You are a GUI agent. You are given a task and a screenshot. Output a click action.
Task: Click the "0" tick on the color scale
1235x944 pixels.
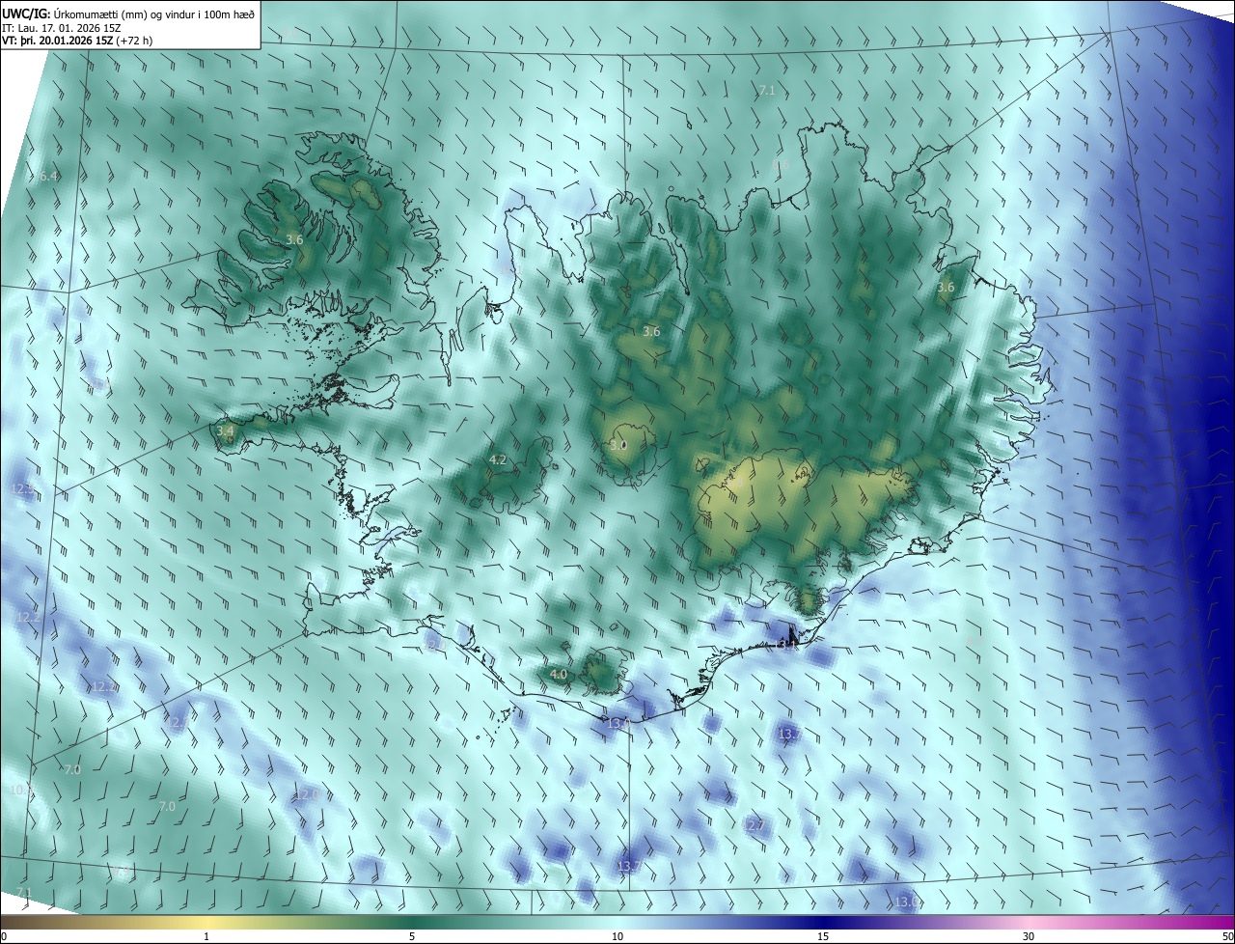point(4,936)
